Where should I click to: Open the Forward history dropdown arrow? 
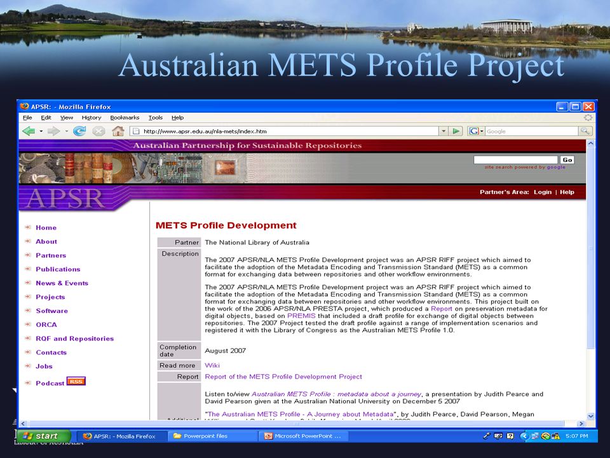(x=67, y=131)
